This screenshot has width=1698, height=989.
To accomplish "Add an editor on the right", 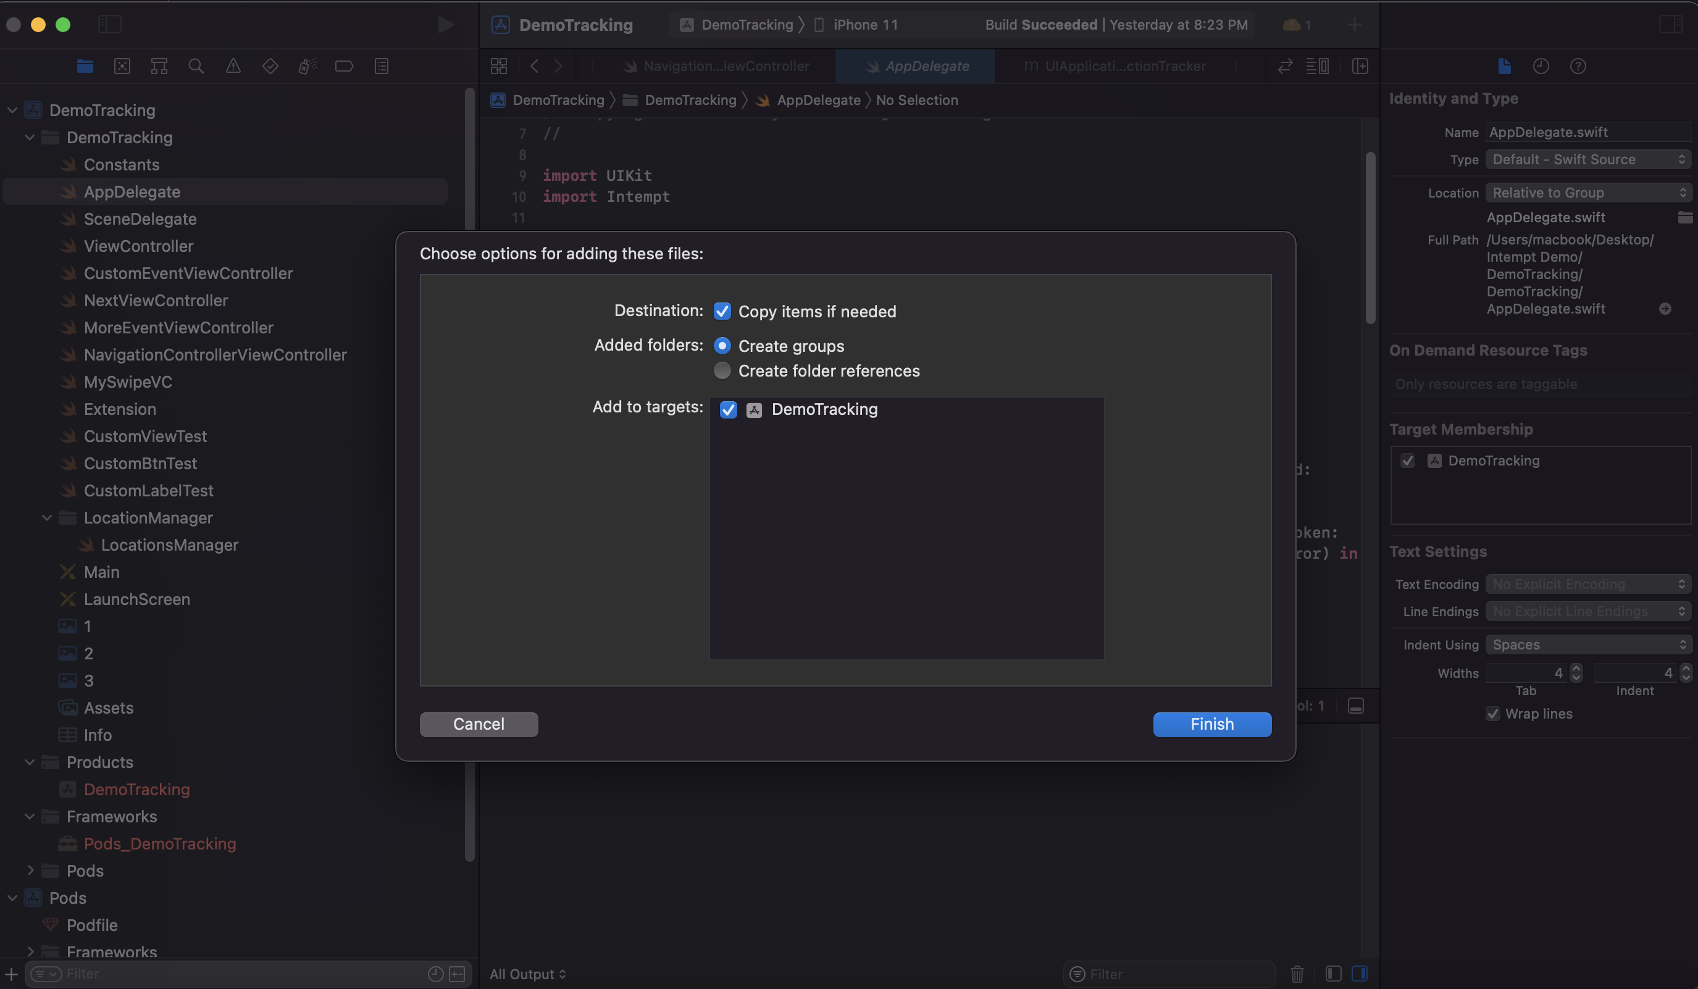I will click(1360, 66).
